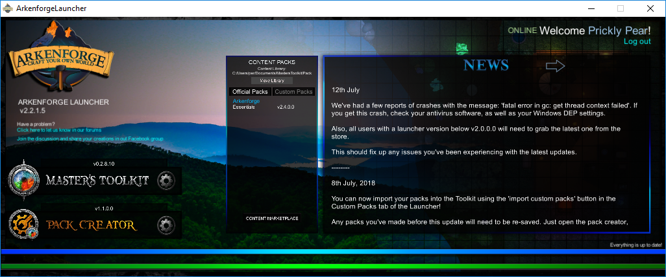Select the Arkenforge Essentials pack entry
666x277 pixels.
tap(247, 104)
